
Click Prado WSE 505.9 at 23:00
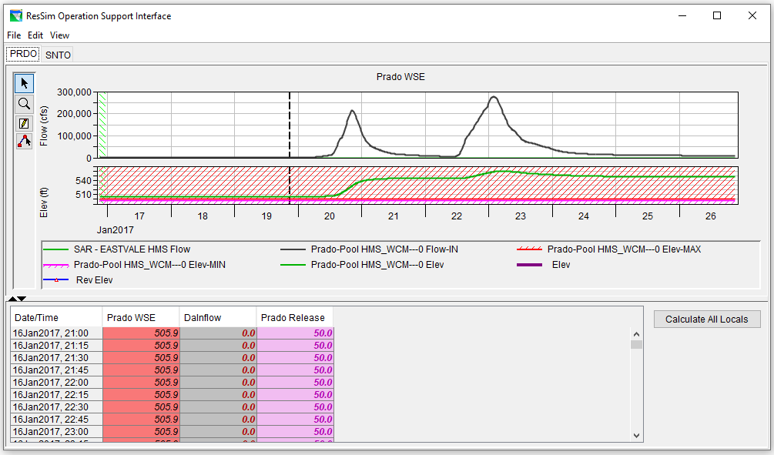pos(141,432)
